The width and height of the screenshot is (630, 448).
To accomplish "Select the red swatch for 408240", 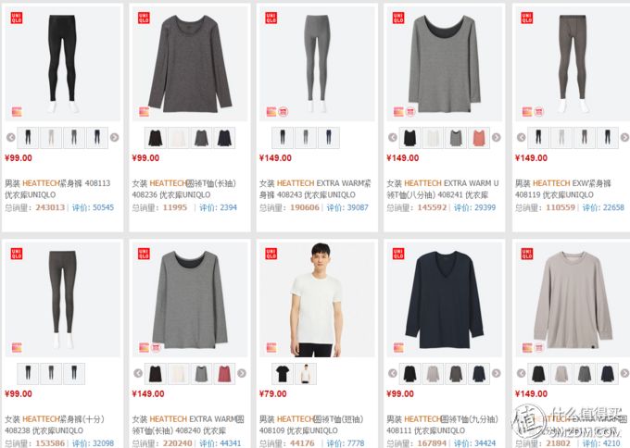I will tap(224, 373).
